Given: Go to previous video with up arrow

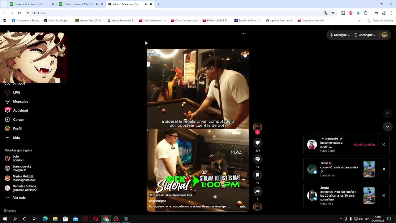Looking at the screenshot, I should 388,113.
